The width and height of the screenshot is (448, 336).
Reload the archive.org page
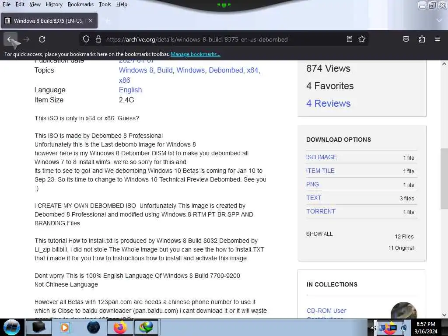point(42,39)
